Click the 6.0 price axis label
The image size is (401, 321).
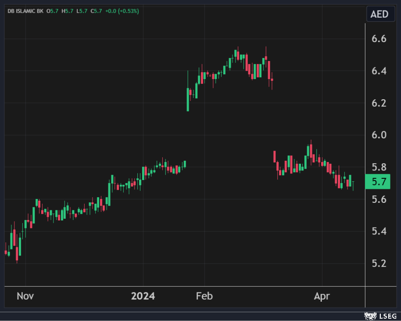(x=378, y=135)
